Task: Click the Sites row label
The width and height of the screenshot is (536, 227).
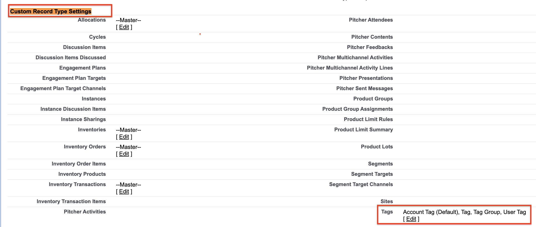Action: (386, 201)
